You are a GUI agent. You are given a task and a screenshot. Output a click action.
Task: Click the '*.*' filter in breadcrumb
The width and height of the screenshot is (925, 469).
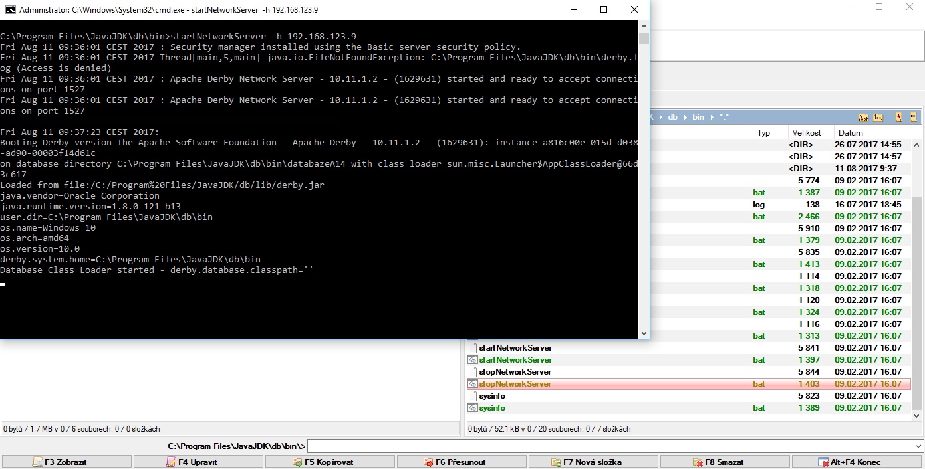723,117
